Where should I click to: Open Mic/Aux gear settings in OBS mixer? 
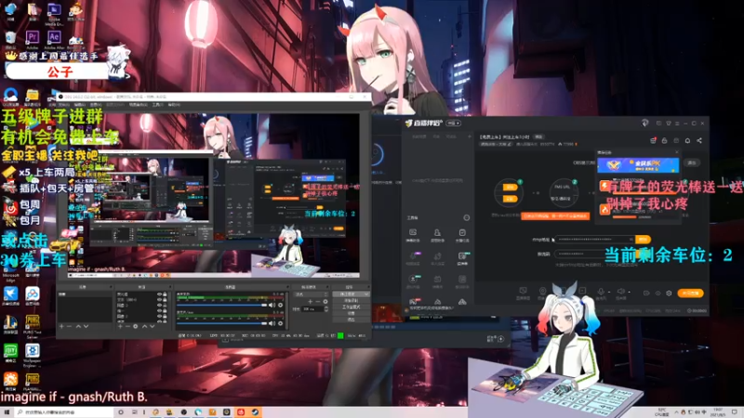(x=281, y=323)
